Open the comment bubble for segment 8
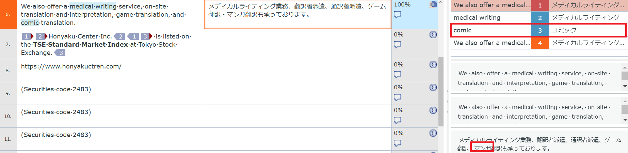The image size is (628, 153). 397,75
